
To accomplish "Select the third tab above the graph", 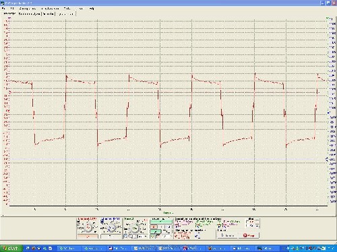I will point(49,14).
